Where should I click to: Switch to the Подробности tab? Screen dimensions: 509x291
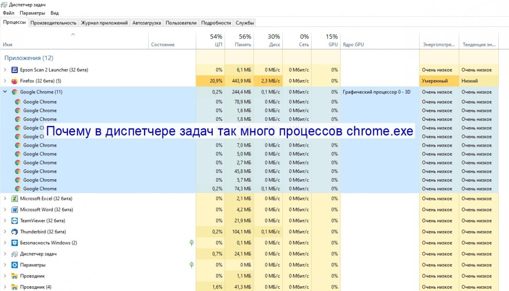pos(216,23)
